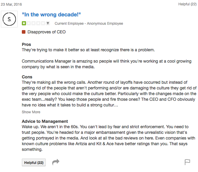Click the Cons section heading
Screen dimensions: 198x172
point(27,77)
